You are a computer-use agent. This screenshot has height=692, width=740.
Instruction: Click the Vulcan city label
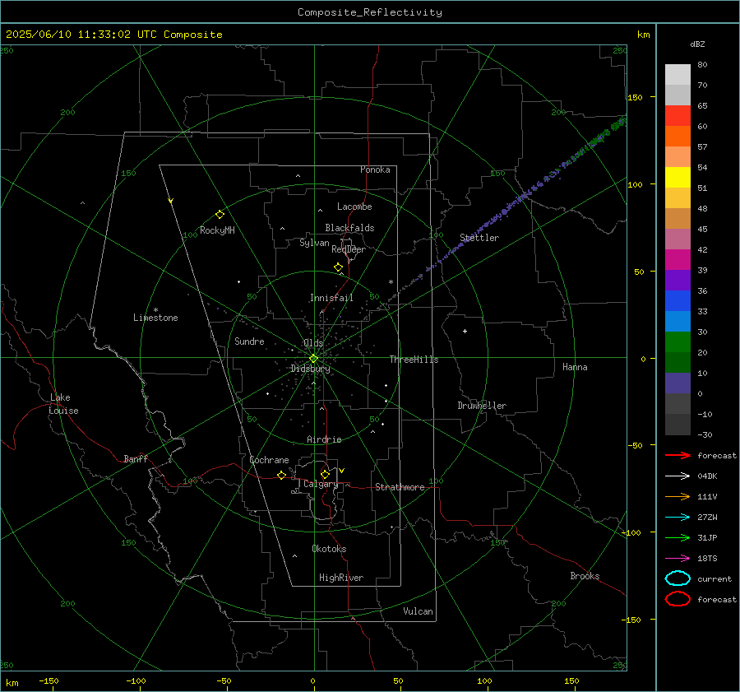click(419, 611)
